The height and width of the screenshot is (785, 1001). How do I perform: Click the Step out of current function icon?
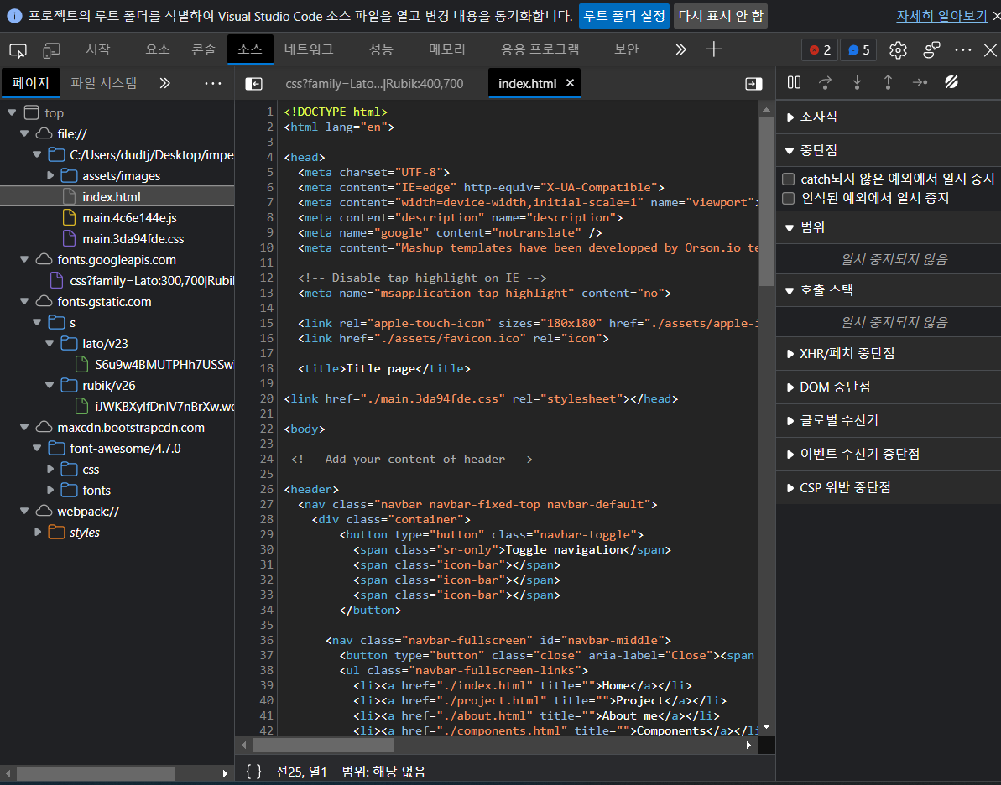[888, 82]
